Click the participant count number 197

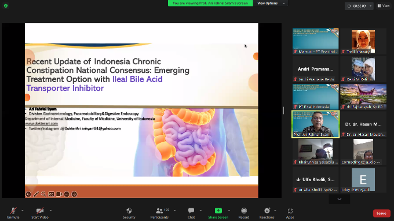click(166, 209)
